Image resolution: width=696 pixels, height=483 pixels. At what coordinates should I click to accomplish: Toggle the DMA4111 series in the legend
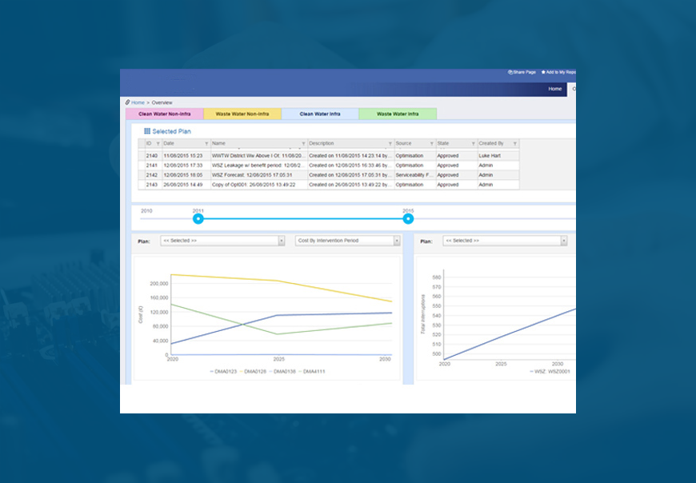click(x=314, y=370)
